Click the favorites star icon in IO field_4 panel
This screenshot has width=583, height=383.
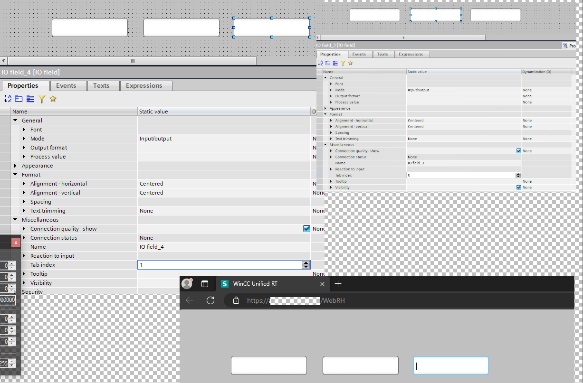pyautogui.click(x=53, y=99)
